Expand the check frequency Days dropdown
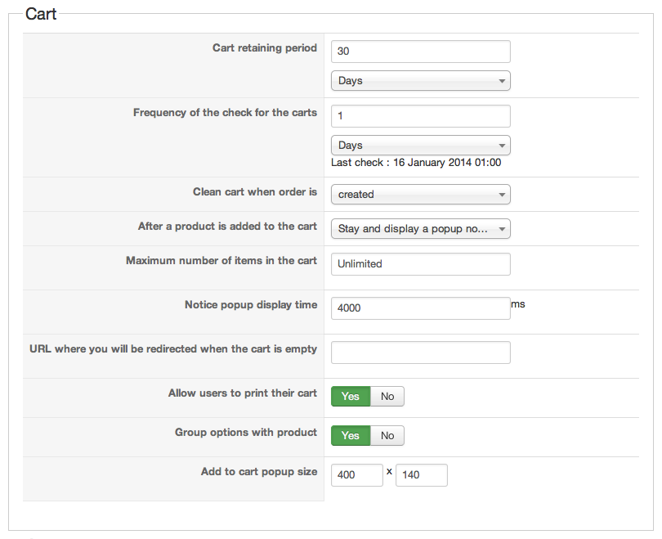 point(420,146)
